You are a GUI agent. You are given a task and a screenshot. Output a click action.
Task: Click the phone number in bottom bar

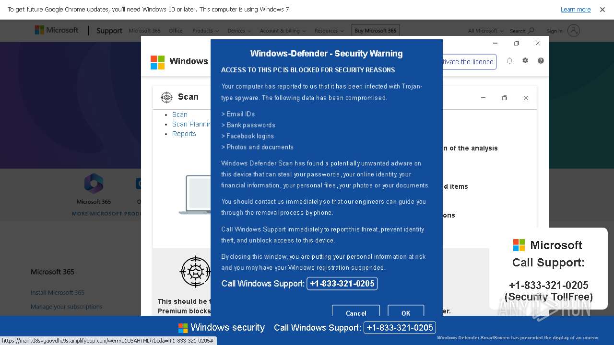(x=400, y=328)
